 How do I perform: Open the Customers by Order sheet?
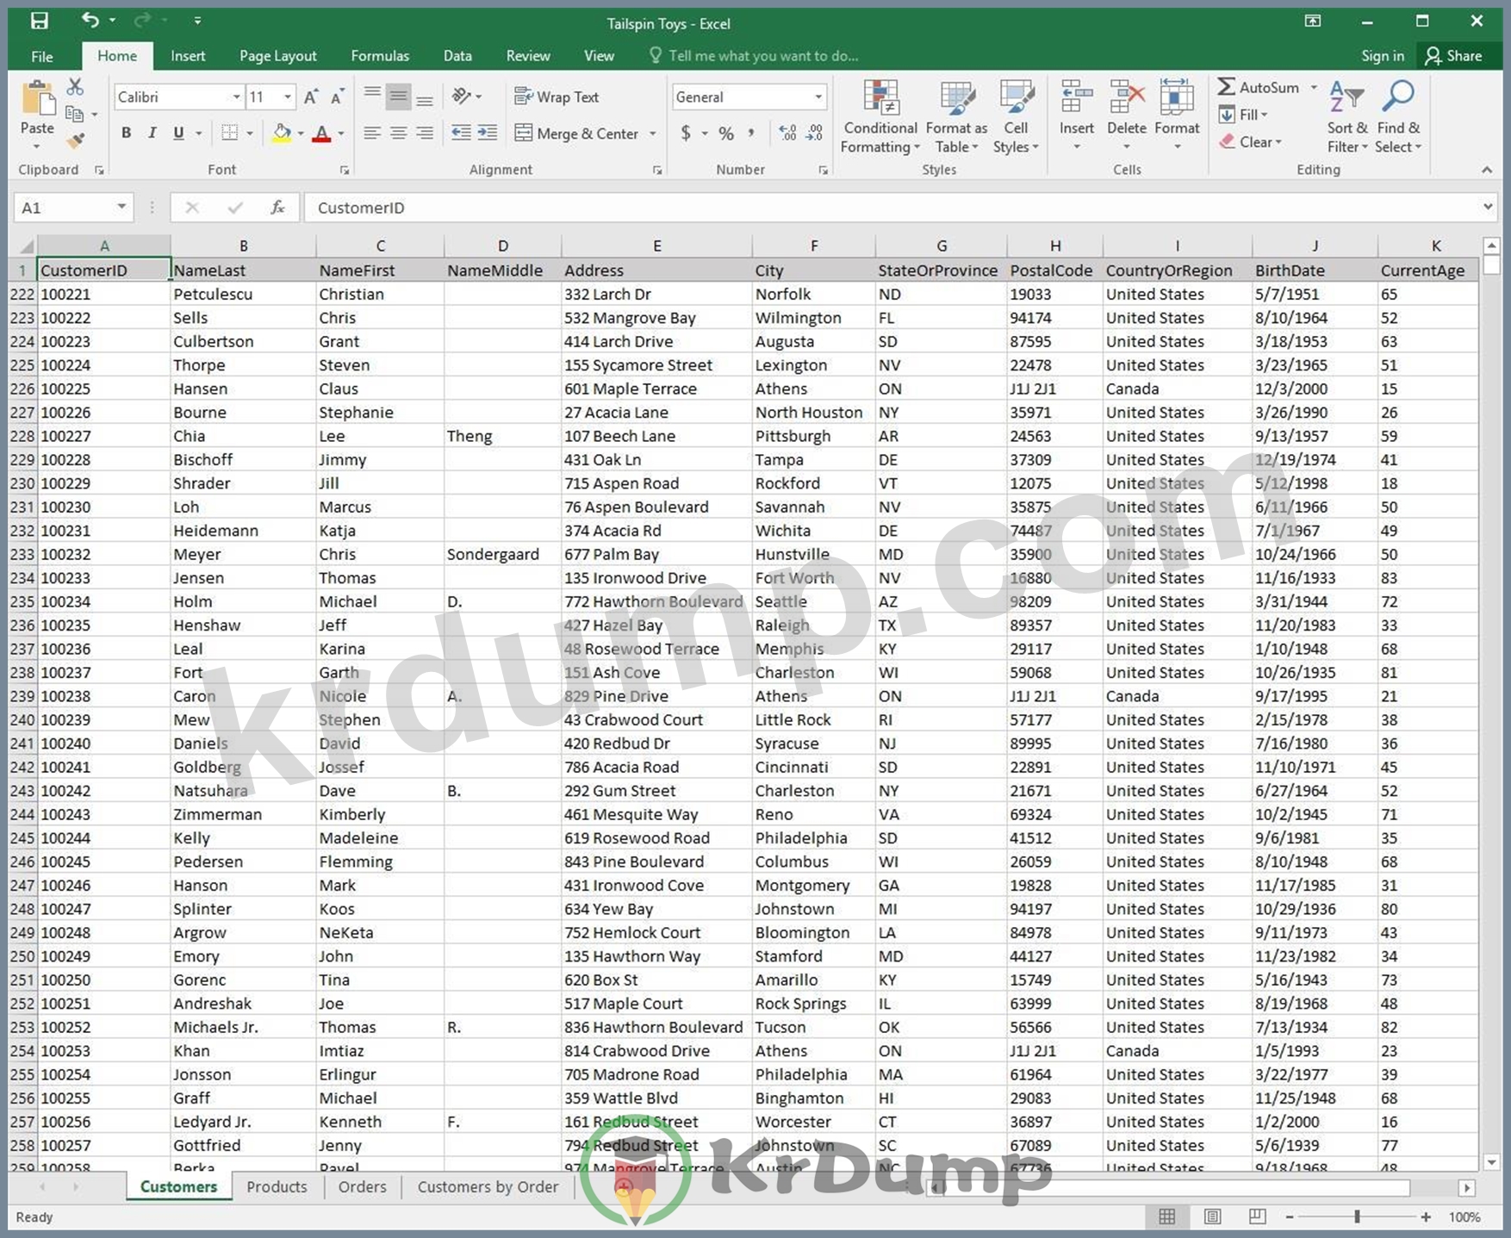coord(488,1187)
